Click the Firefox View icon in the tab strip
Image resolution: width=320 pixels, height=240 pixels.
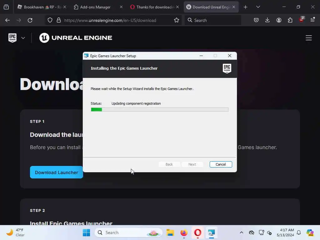coord(6,7)
